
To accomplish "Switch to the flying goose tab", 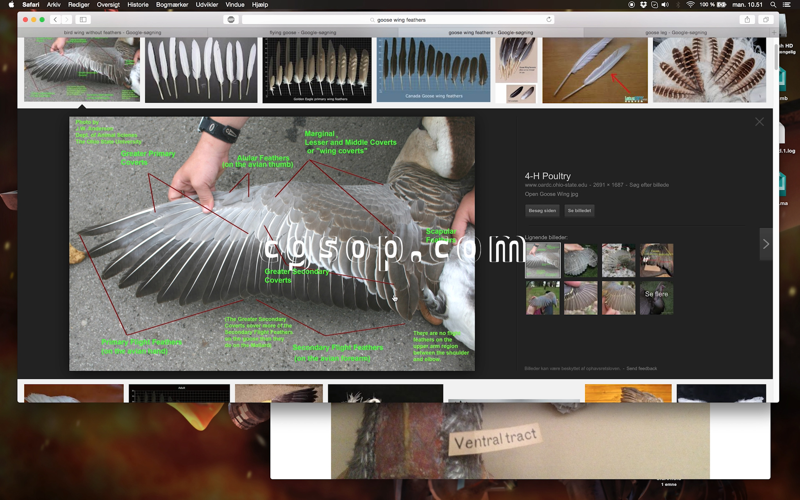I will [x=303, y=32].
